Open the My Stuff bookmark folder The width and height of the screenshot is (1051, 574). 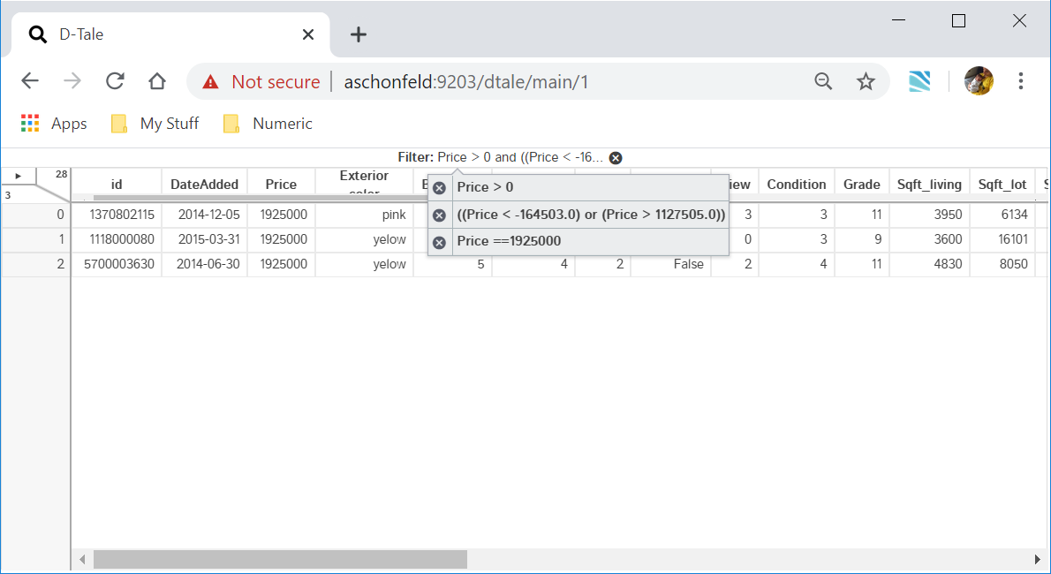click(x=155, y=124)
